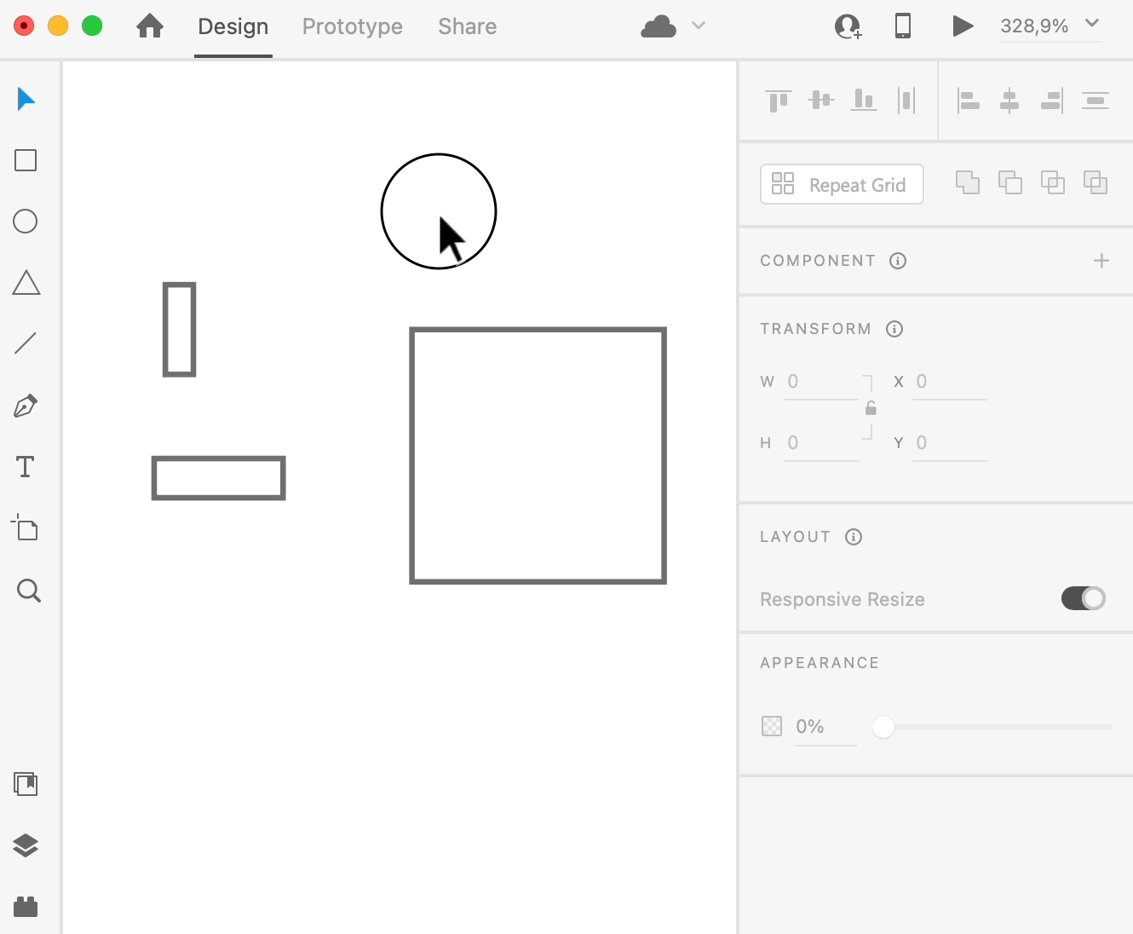Switch to the Design tab
Image resolution: width=1133 pixels, height=934 pixels.
click(233, 26)
